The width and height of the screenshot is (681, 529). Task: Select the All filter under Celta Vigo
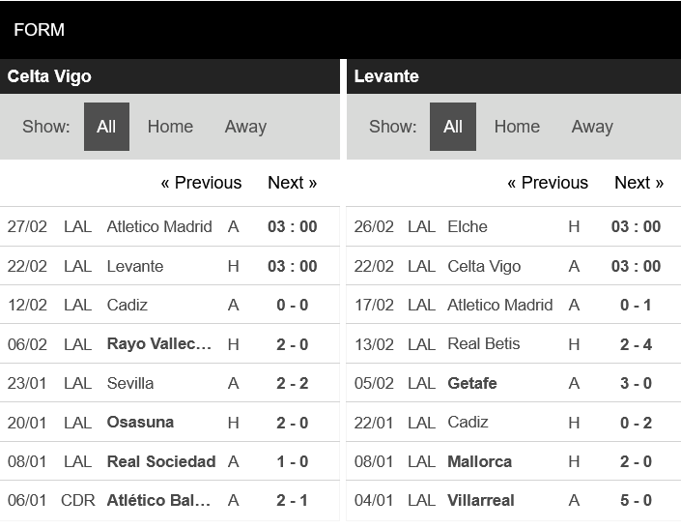click(106, 127)
